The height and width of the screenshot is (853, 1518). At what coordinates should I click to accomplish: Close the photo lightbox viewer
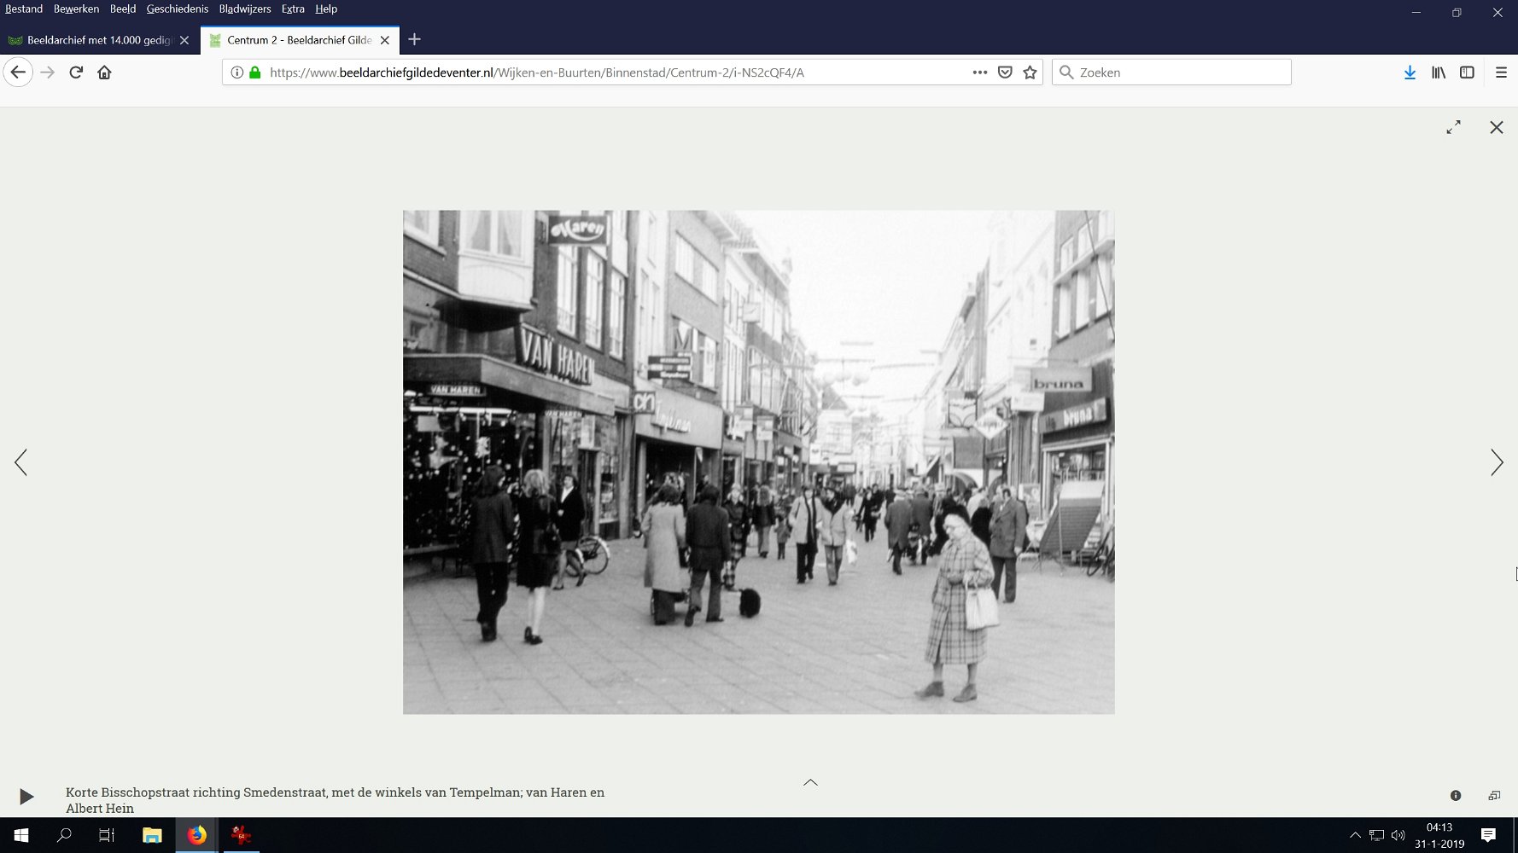tap(1497, 127)
